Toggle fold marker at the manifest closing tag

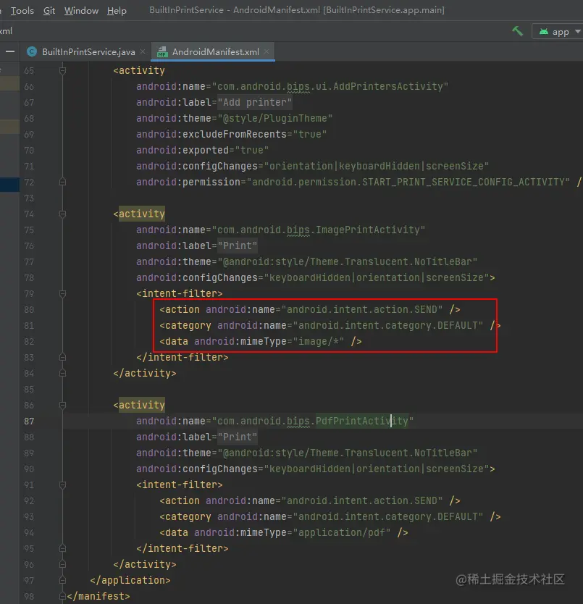click(62, 596)
